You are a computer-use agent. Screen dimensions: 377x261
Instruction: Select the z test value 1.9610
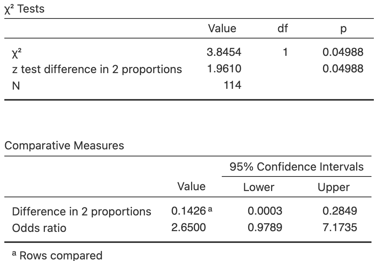pos(224,69)
